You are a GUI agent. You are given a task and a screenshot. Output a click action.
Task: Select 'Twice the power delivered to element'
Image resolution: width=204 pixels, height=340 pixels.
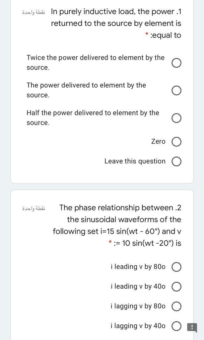(177, 62)
